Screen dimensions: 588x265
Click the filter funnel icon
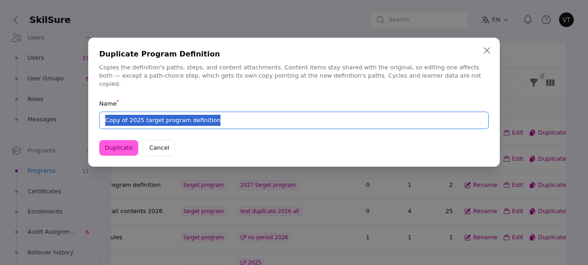coord(534,83)
